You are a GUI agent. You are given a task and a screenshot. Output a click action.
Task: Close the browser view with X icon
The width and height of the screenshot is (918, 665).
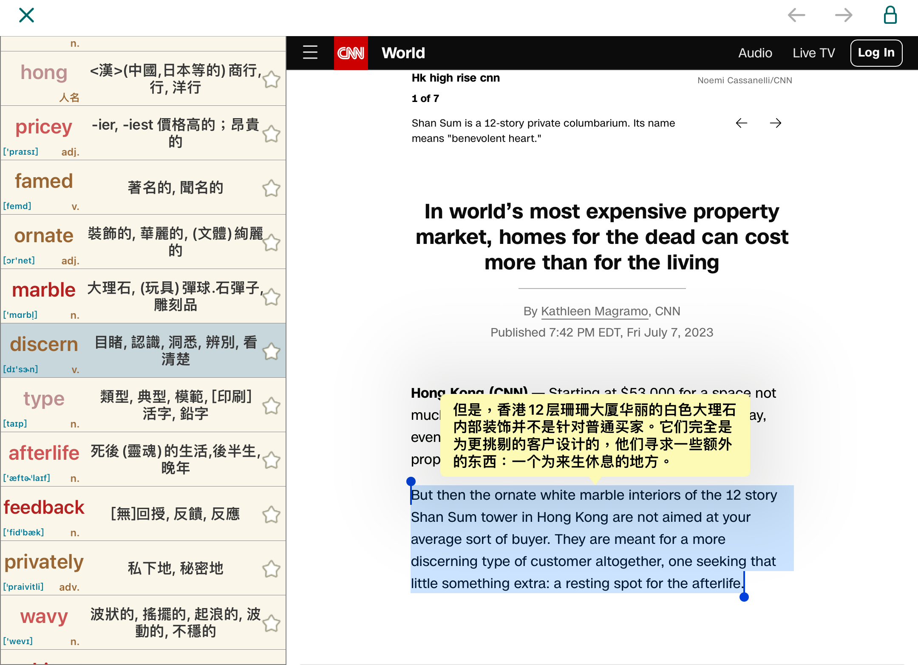(26, 15)
